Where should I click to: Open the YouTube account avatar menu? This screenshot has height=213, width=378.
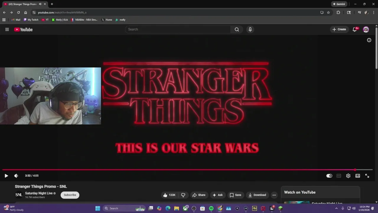tap(366, 29)
